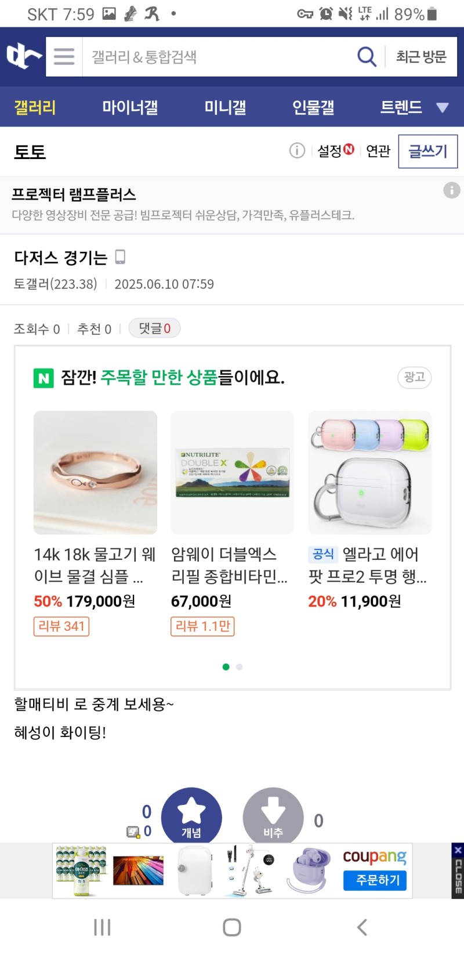Open the fish wave ring product thumbnail
464x954 pixels.
[x=95, y=472]
